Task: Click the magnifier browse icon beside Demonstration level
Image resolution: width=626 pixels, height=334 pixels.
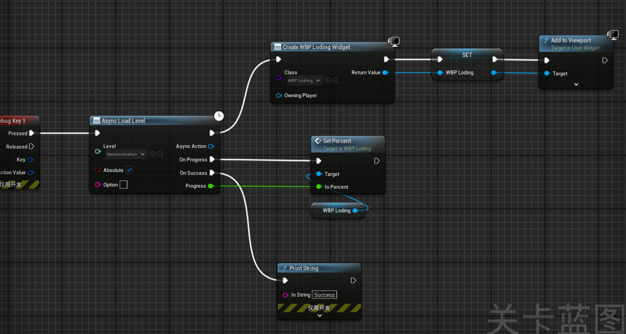Action: (x=160, y=154)
